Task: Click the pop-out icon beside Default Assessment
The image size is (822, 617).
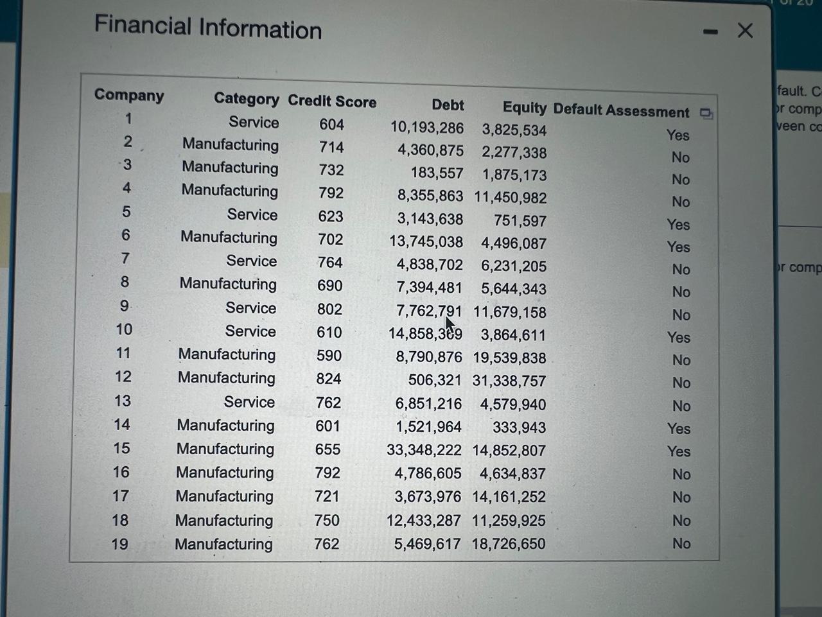Action: (x=707, y=114)
